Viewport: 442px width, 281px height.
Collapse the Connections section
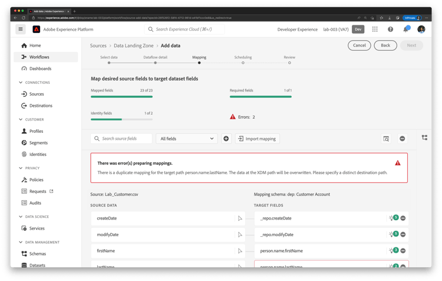coord(21,83)
